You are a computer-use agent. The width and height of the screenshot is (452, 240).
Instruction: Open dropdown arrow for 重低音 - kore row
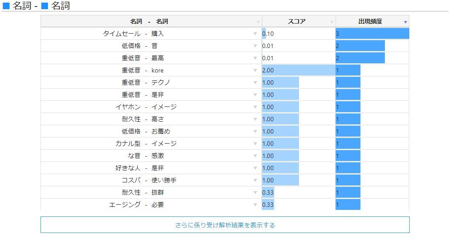pos(255,70)
